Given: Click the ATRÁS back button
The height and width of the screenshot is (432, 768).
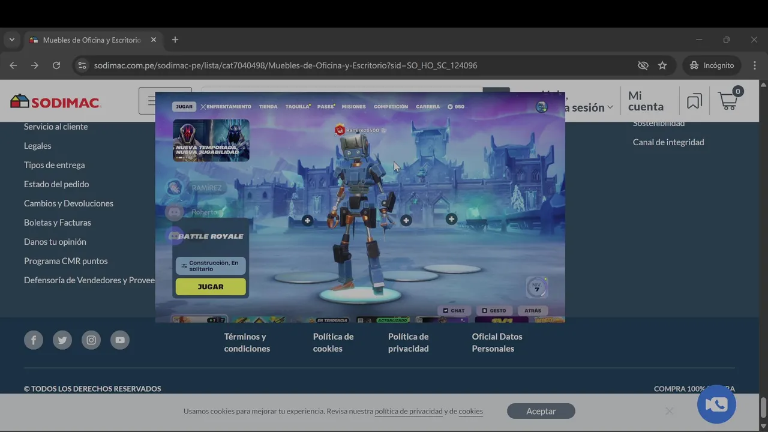Looking at the screenshot, I should click(533, 311).
